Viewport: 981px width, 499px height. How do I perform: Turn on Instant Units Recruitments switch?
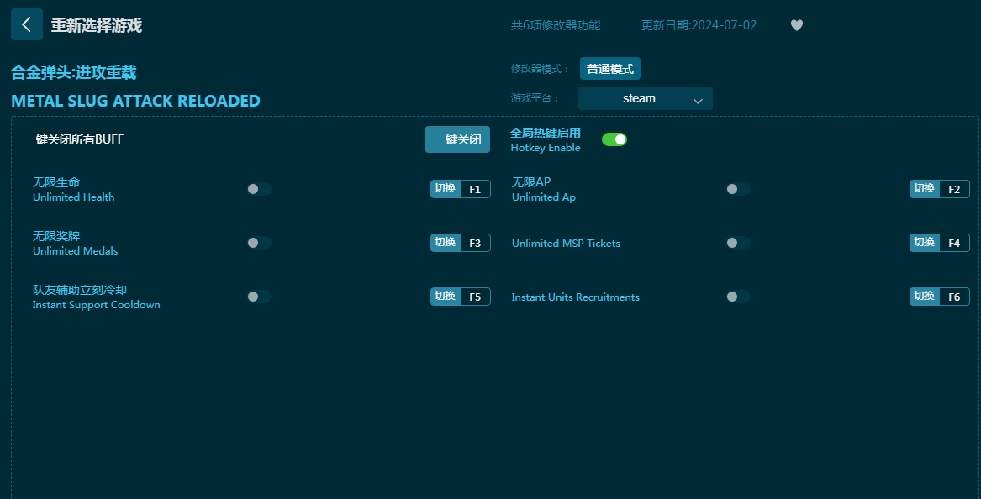coord(737,297)
